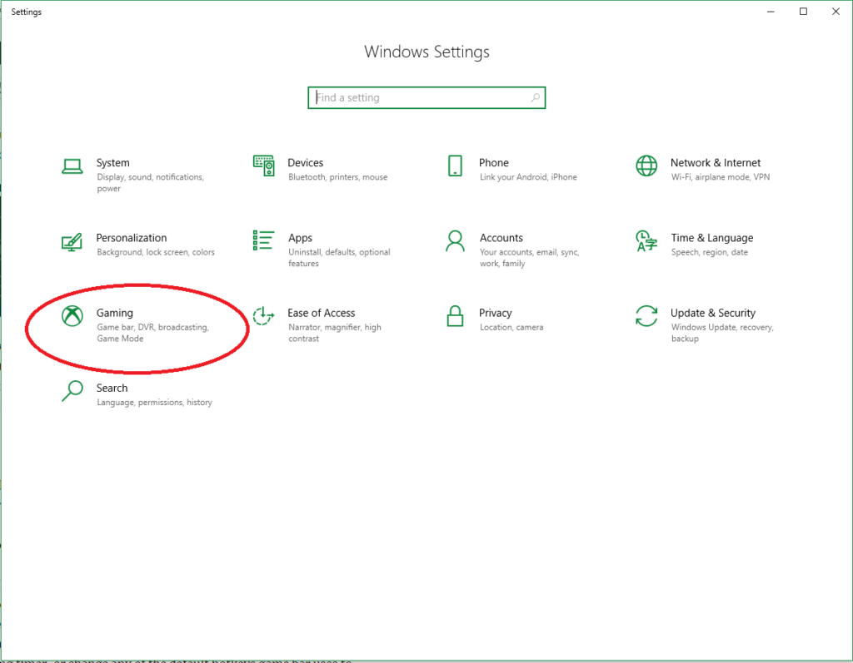This screenshot has width=853, height=663.
Task: Select the Phone icon
Action: (455, 166)
